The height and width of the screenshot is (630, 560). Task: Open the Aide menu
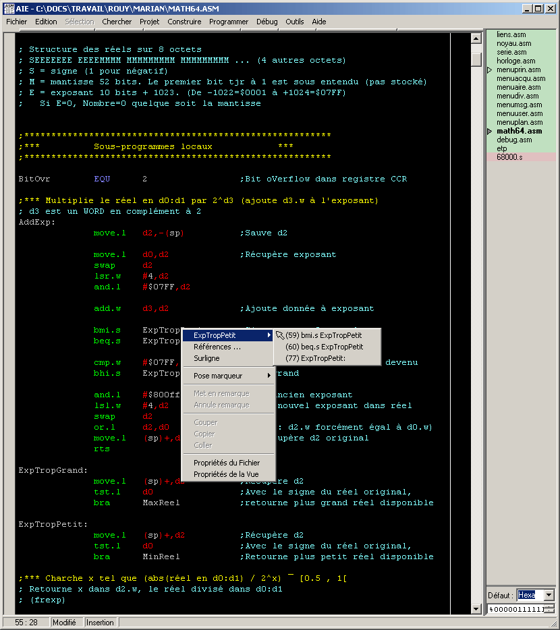pos(318,22)
